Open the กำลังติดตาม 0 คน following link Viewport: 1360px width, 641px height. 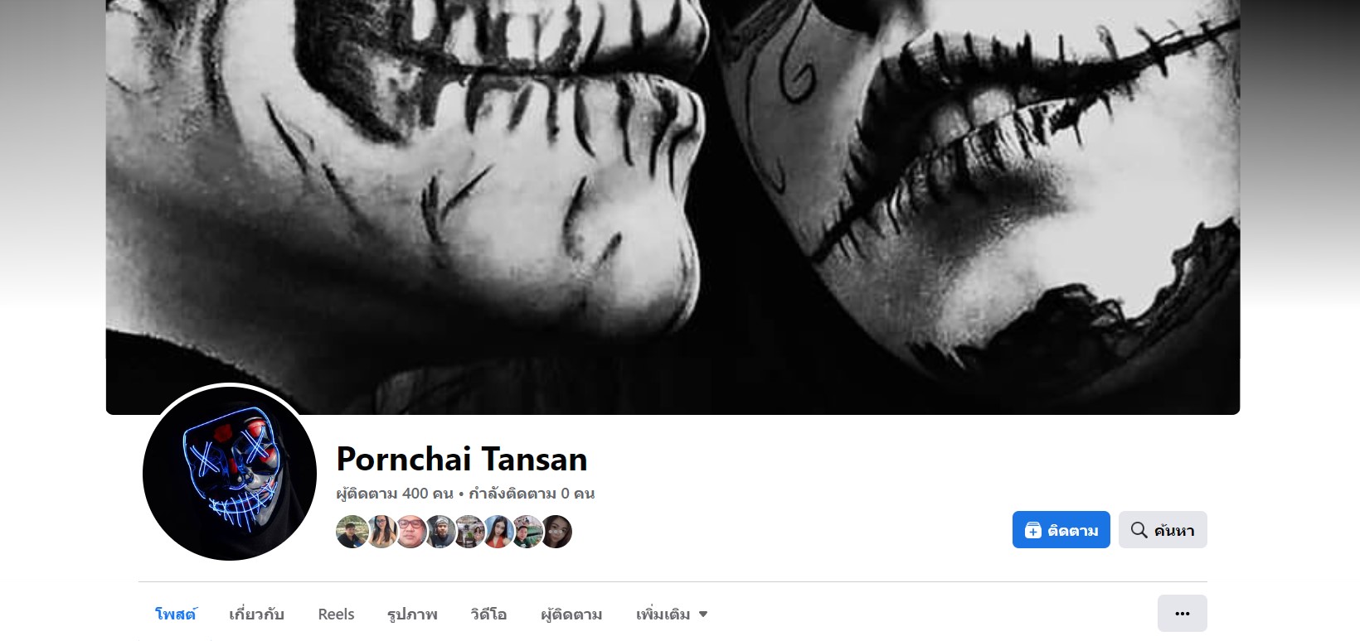(532, 494)
